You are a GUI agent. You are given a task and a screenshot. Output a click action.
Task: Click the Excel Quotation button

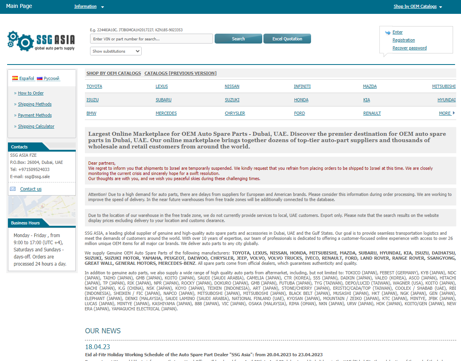click(x=287, y=39)
